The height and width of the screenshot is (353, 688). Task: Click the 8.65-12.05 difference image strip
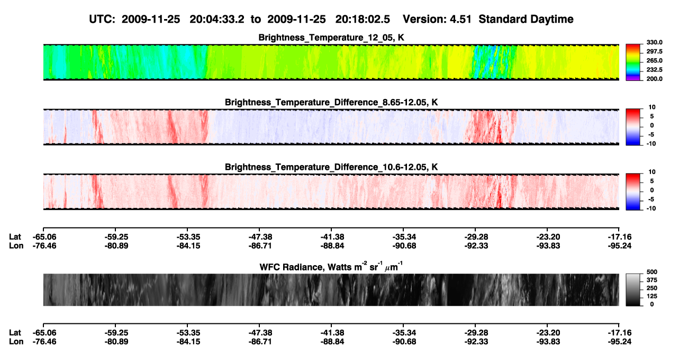pyautogui.click(x=331, y=127)
